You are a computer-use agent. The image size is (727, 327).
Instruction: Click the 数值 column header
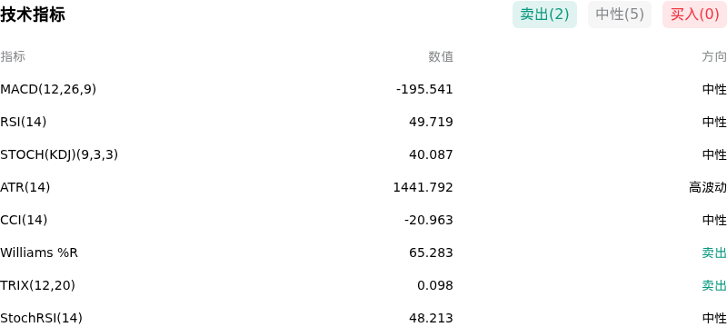pyautogui.click(x=441, y=56)
